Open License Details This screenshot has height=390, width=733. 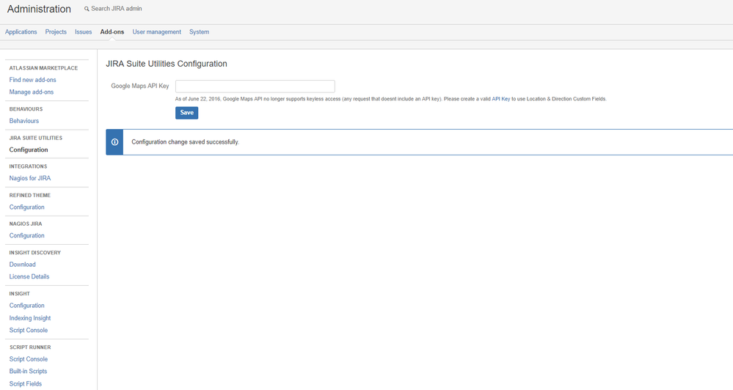[29, 276]
